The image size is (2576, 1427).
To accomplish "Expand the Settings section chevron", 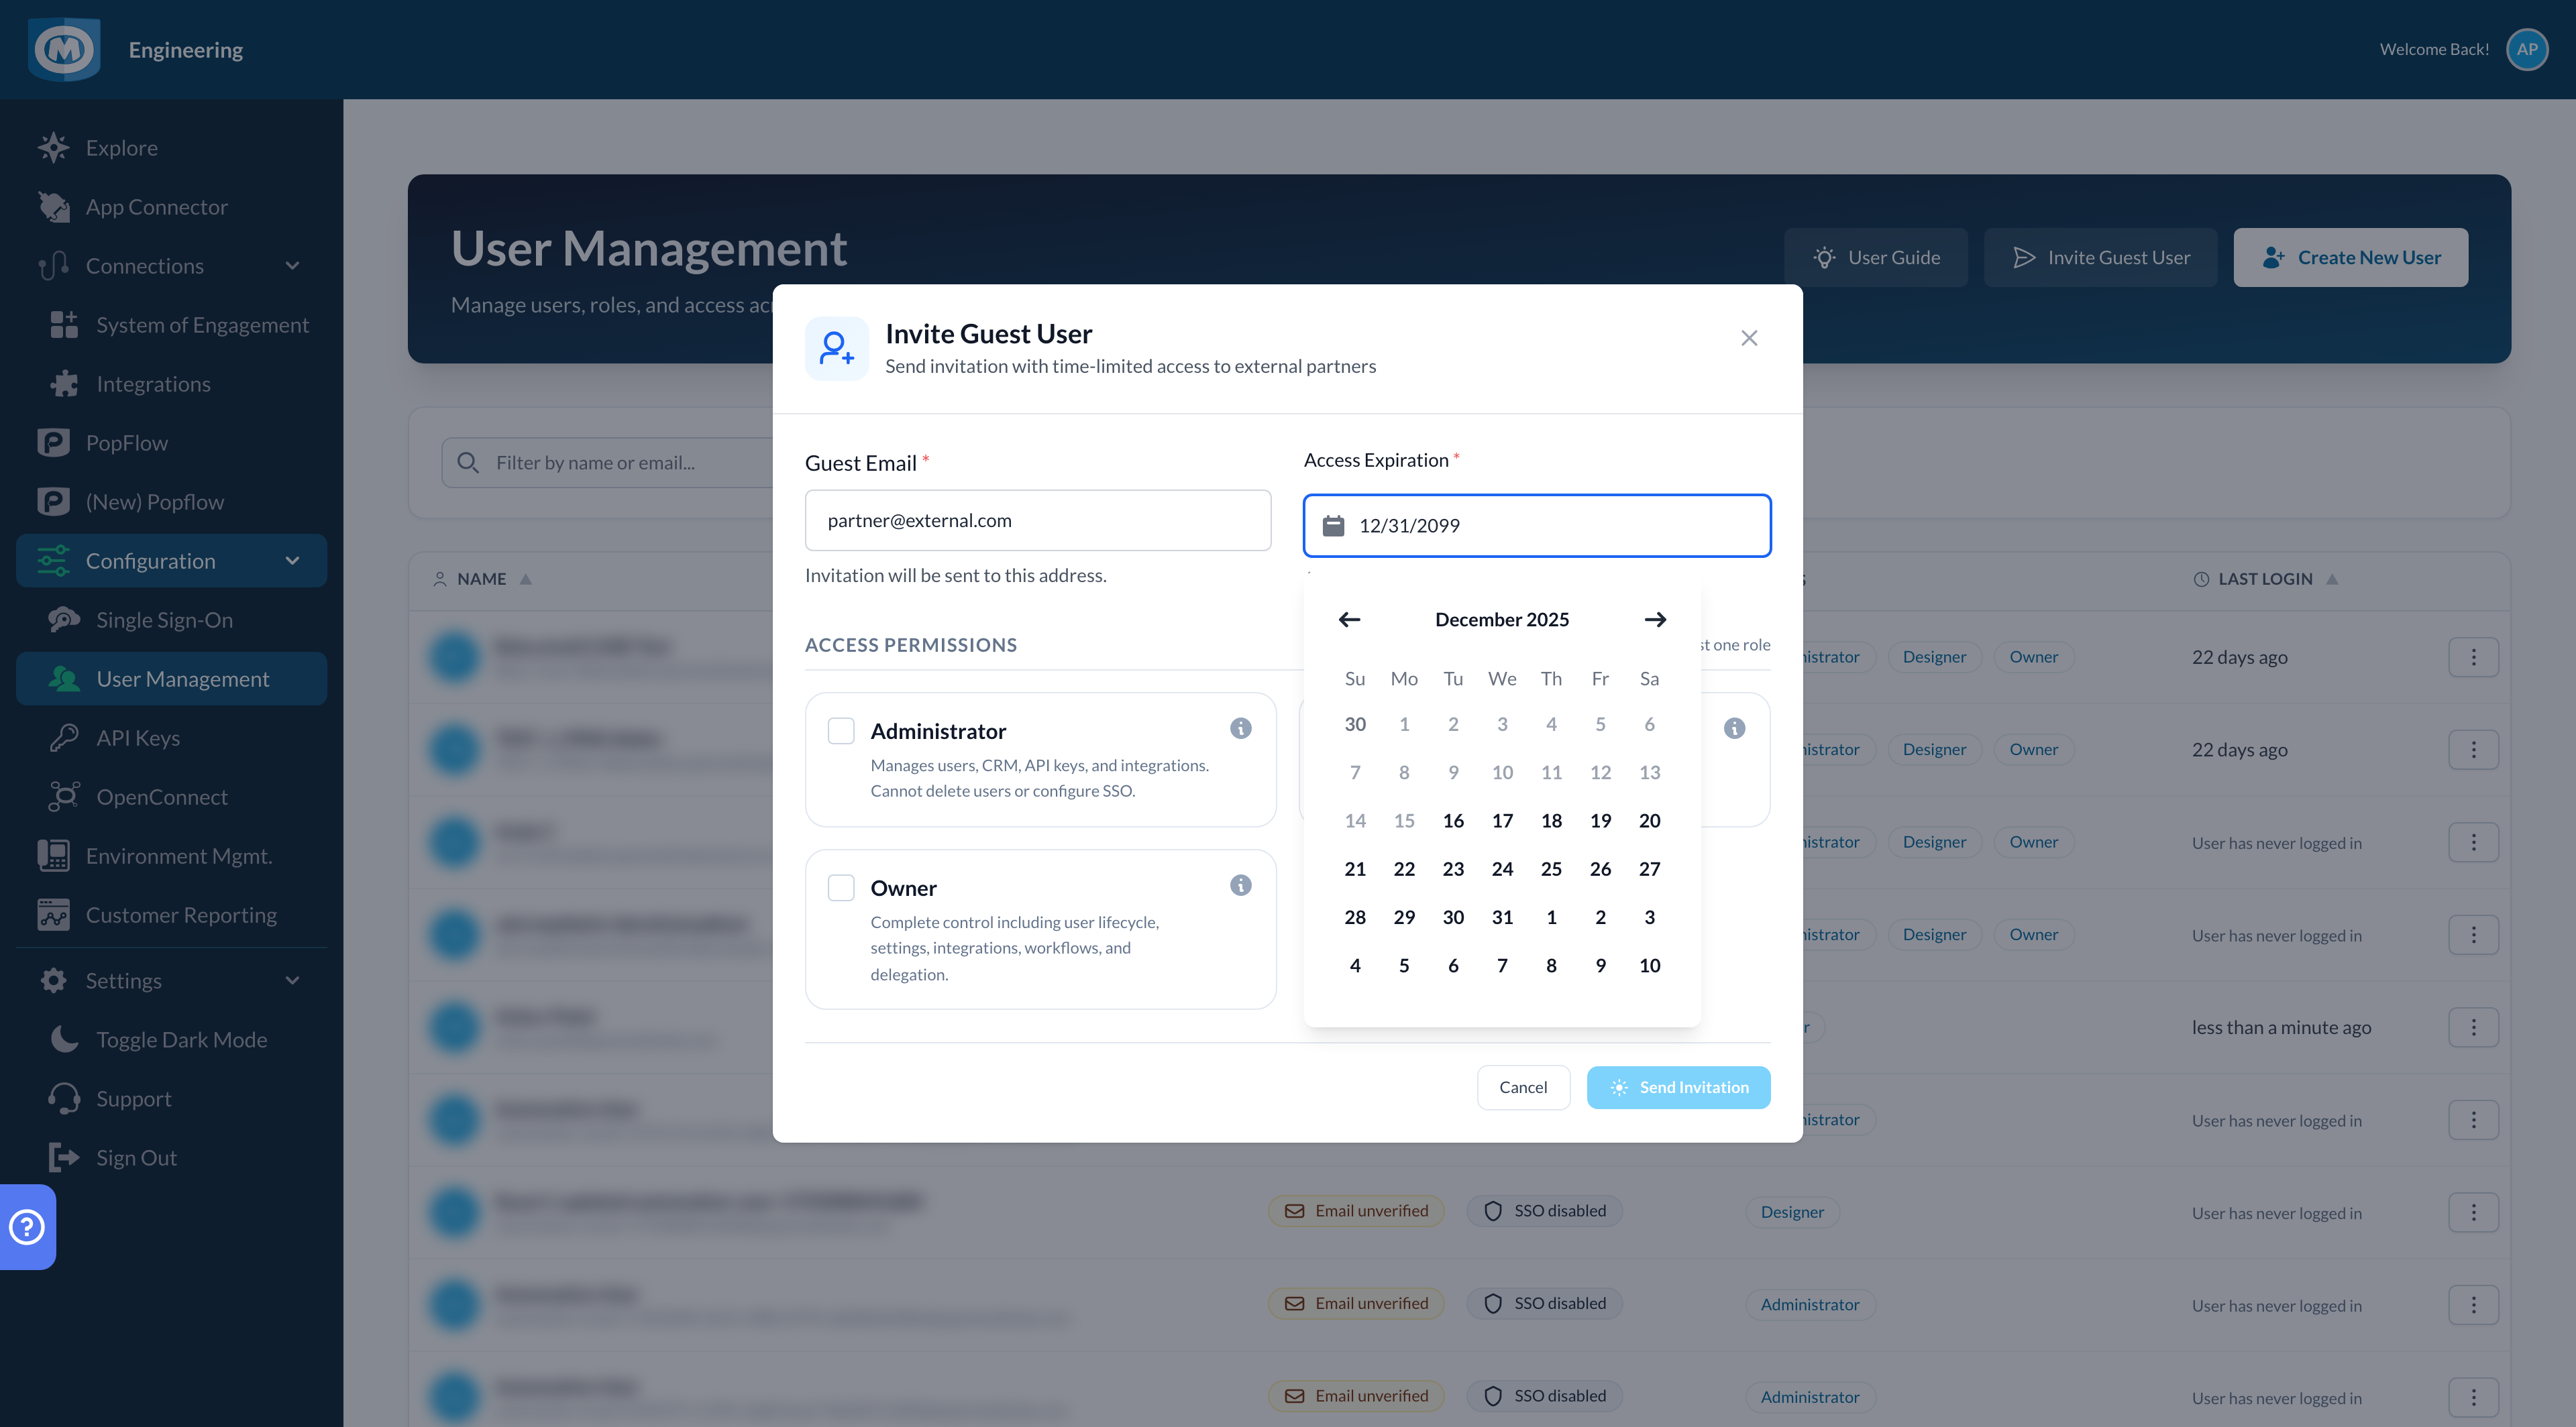I will tap(292, 980).
